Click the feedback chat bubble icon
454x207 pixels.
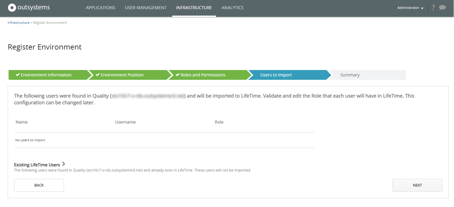[x=442, y=8]
